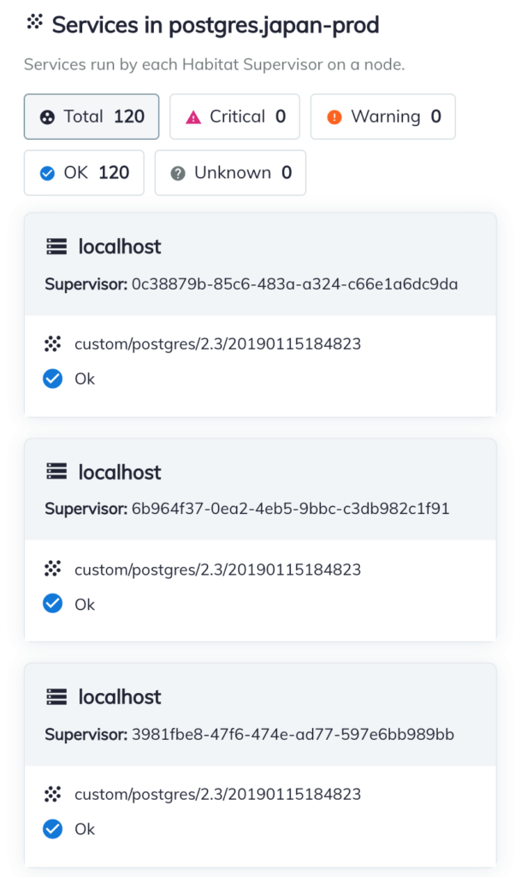Image resolution: width=527 pixels, height=877 pixels.
Task: Click the supervisor ID starting with 3981fbe8
Action: coord(293,734)
